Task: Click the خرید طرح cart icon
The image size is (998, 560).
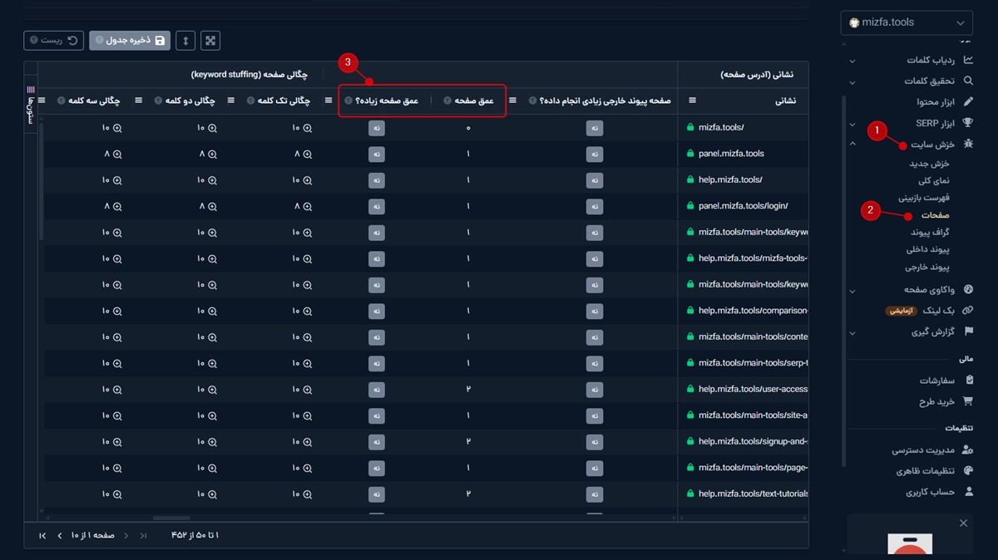Action: (967, 401)
